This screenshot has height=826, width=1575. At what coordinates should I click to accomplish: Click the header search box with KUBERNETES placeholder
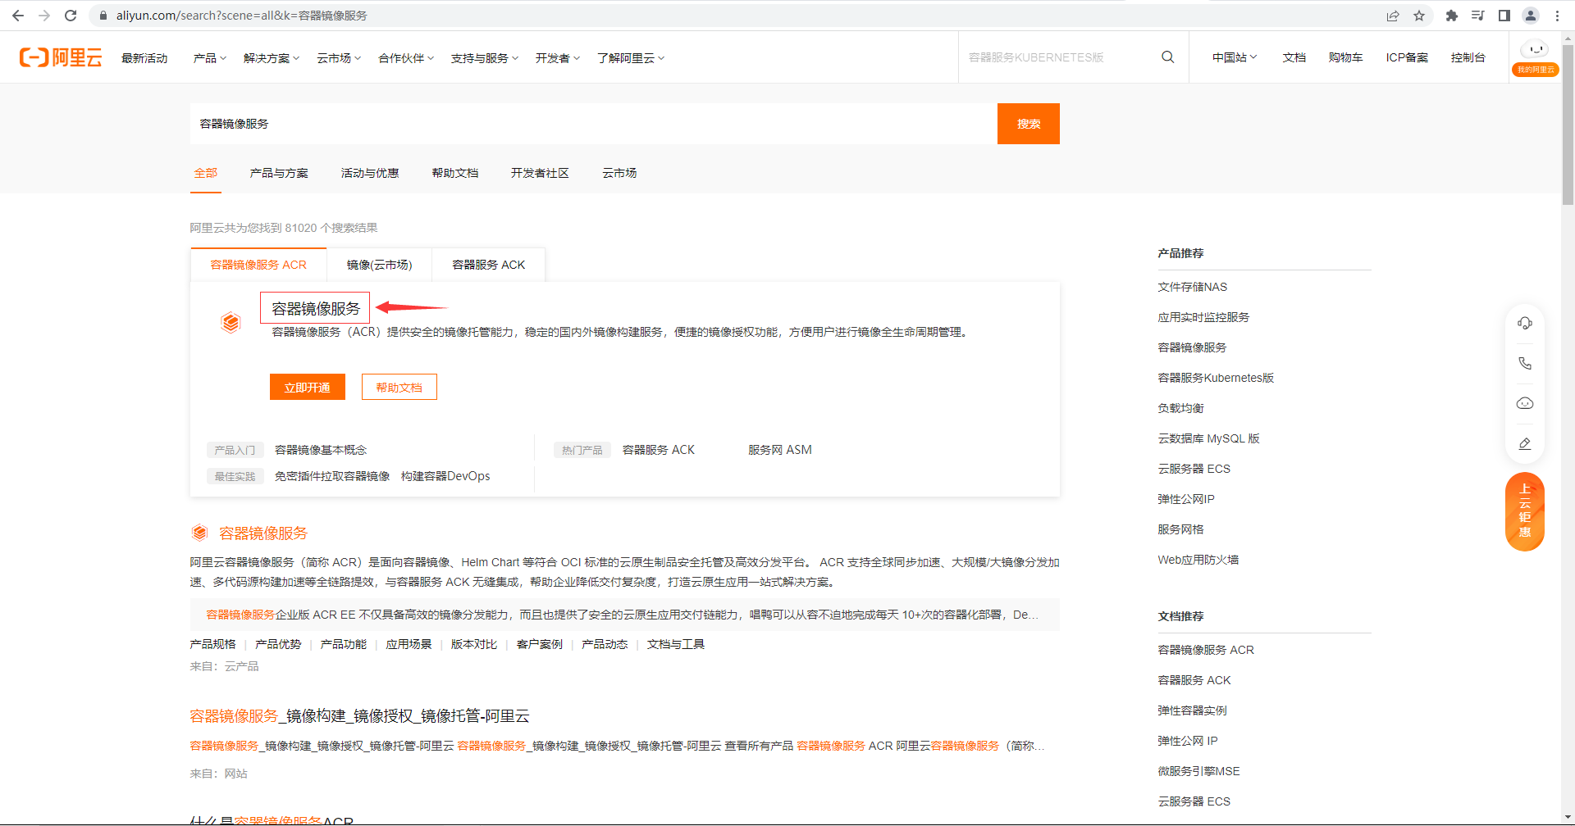coord(1058,57)
